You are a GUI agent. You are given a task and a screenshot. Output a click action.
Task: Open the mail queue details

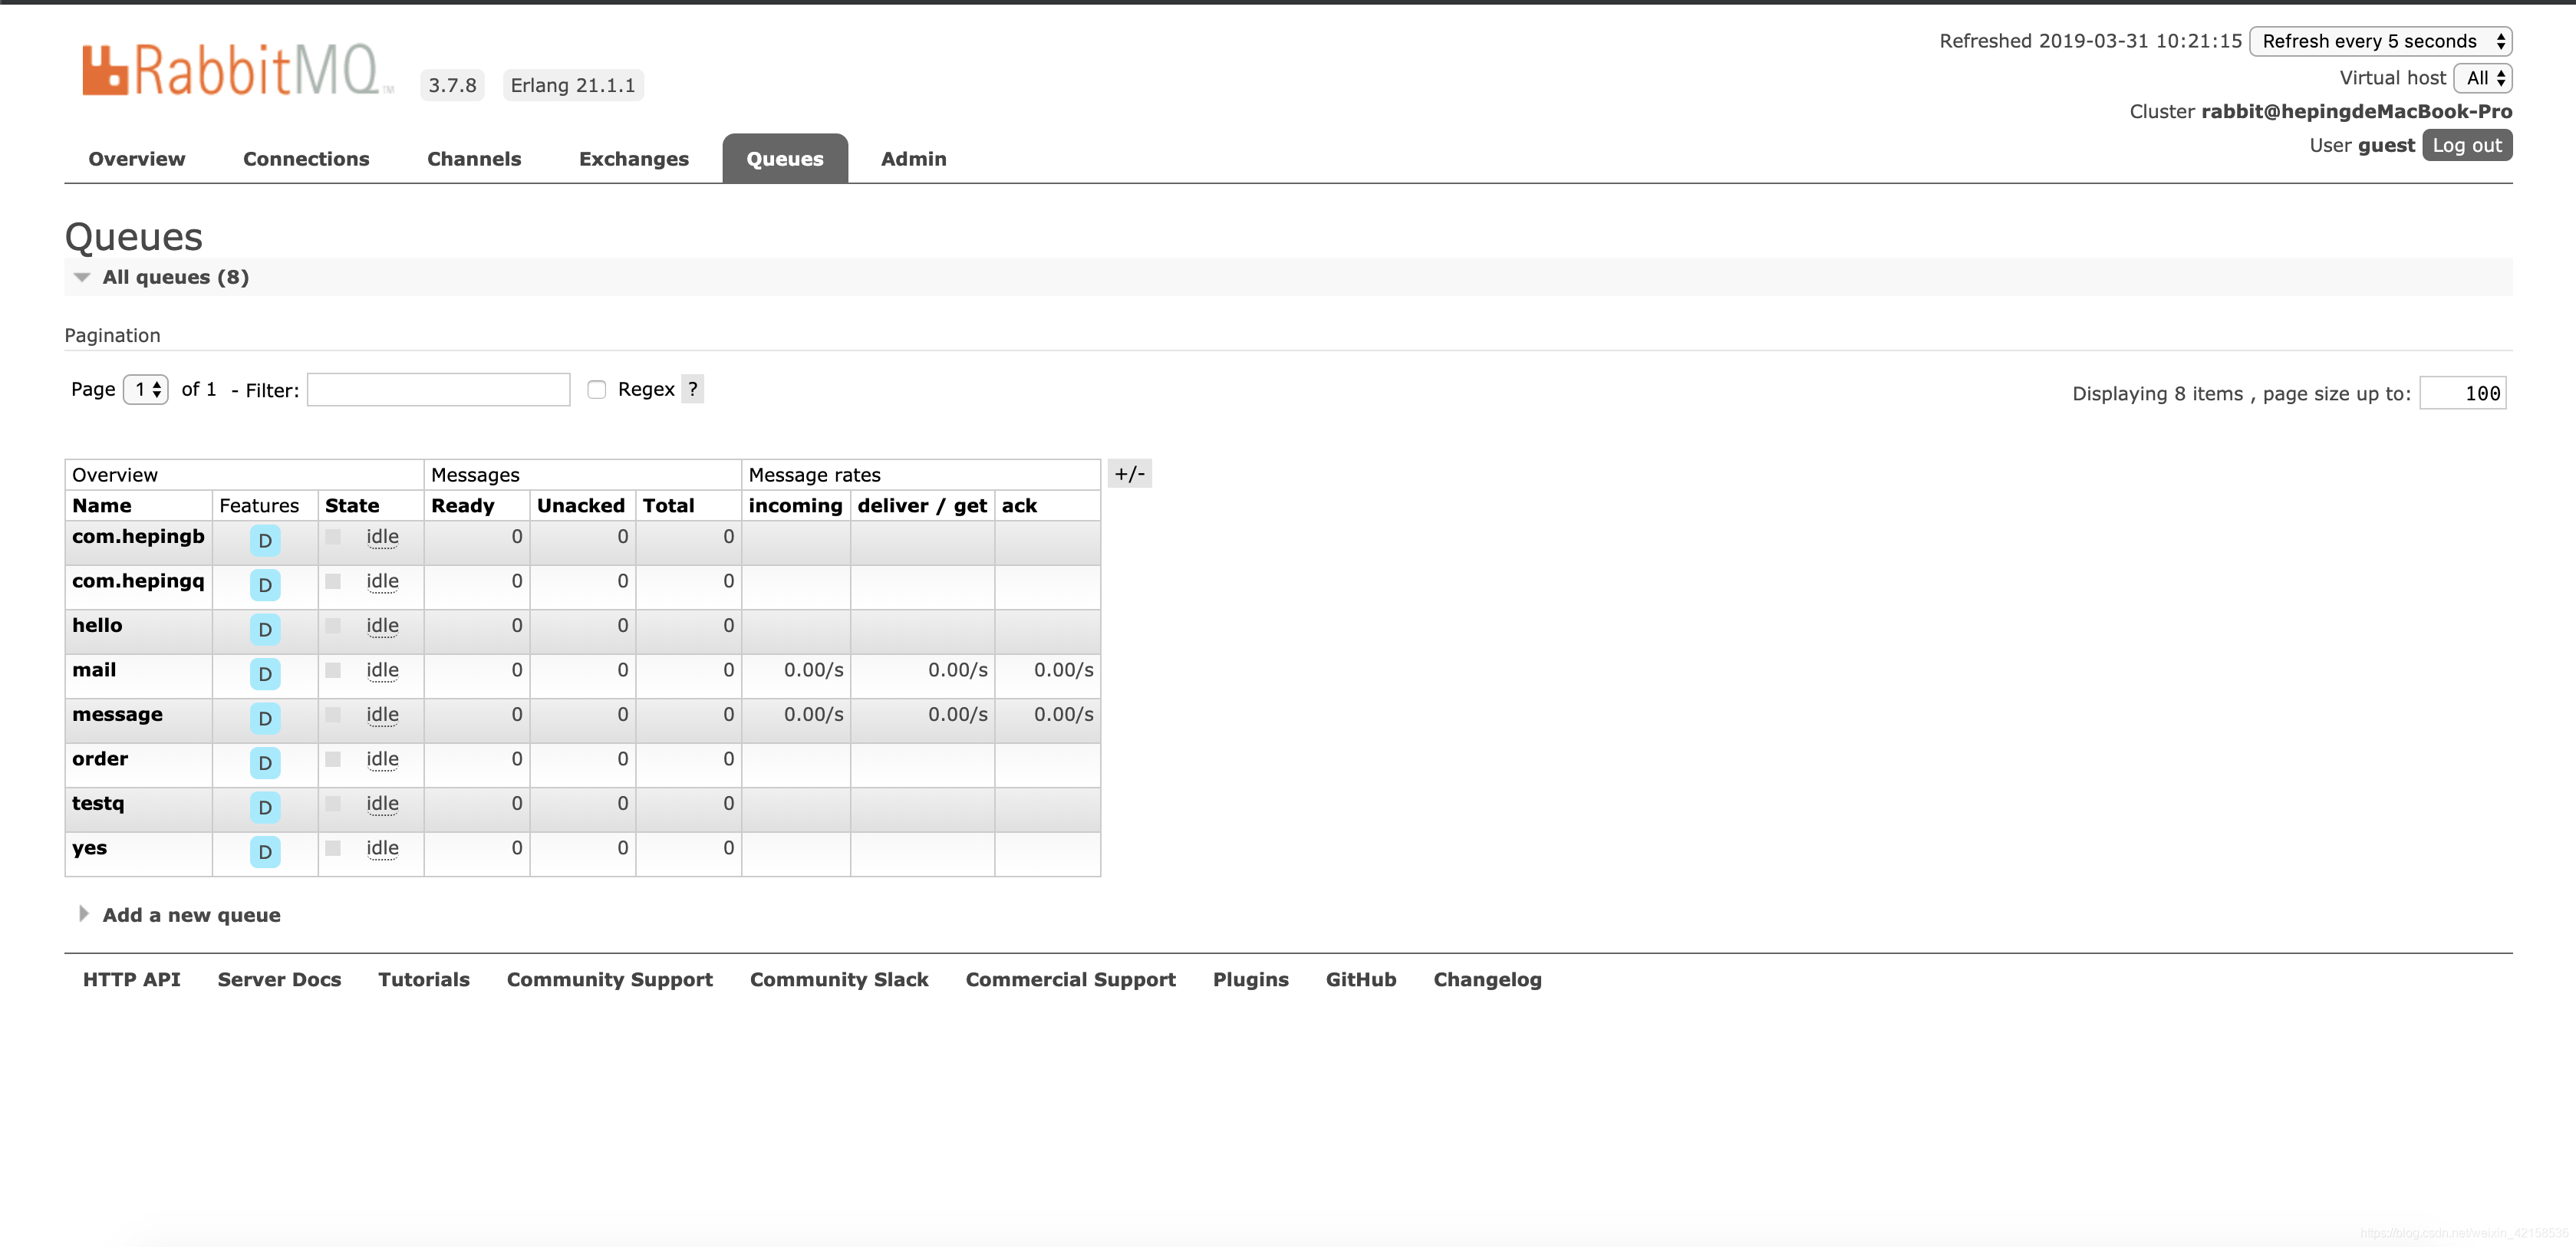(94, 670)
